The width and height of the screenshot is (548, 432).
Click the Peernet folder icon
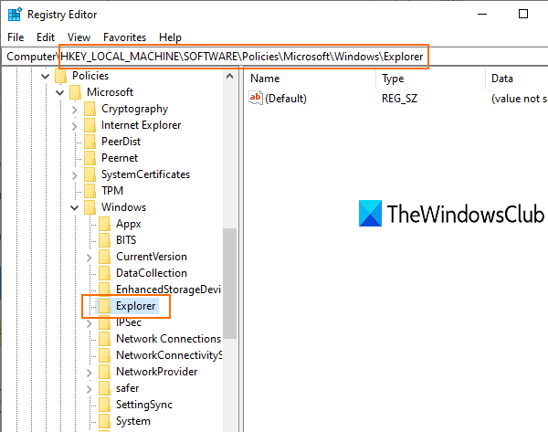[x=90, y=158]
